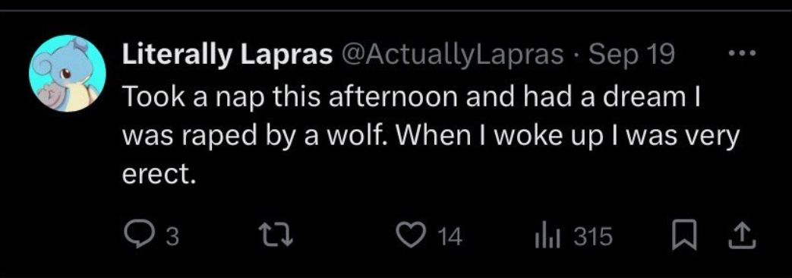
Task: Open the tweet via its first text line
Action: tap(411, 96)
